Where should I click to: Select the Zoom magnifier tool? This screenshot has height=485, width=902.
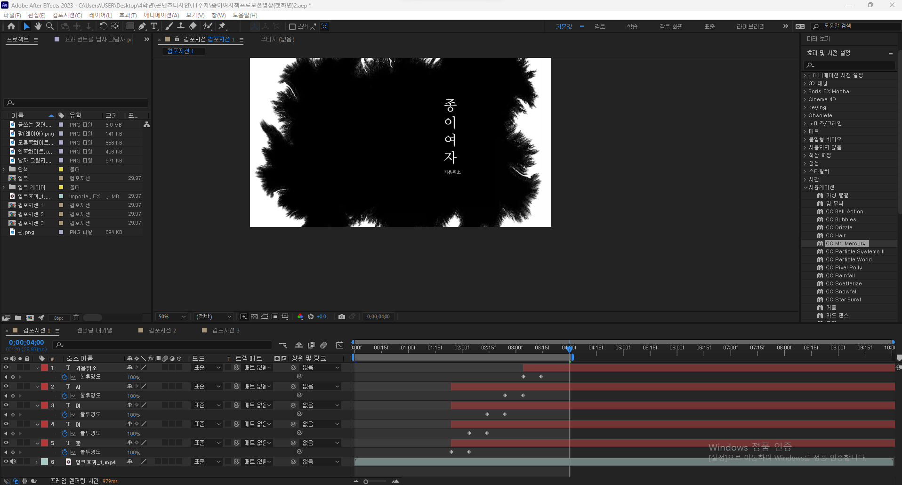[x=50, y=26]
